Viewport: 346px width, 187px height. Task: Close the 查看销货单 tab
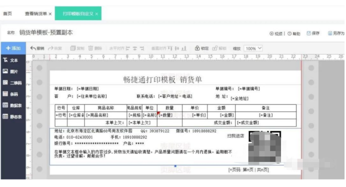[50, 14]
